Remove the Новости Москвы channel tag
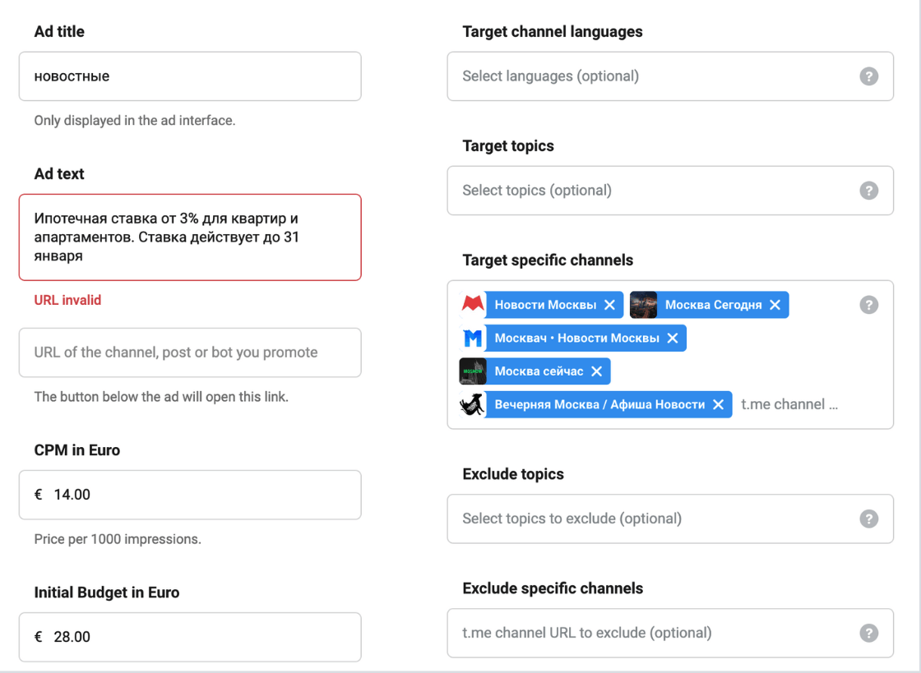921x673 pixels. point(609,305)
